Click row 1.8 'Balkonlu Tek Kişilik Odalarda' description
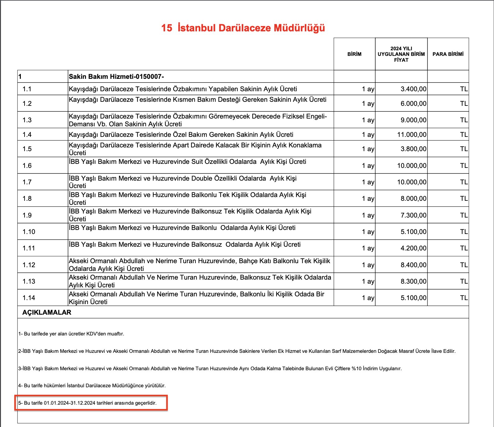 pyautogui.click(x=187, y=199)
